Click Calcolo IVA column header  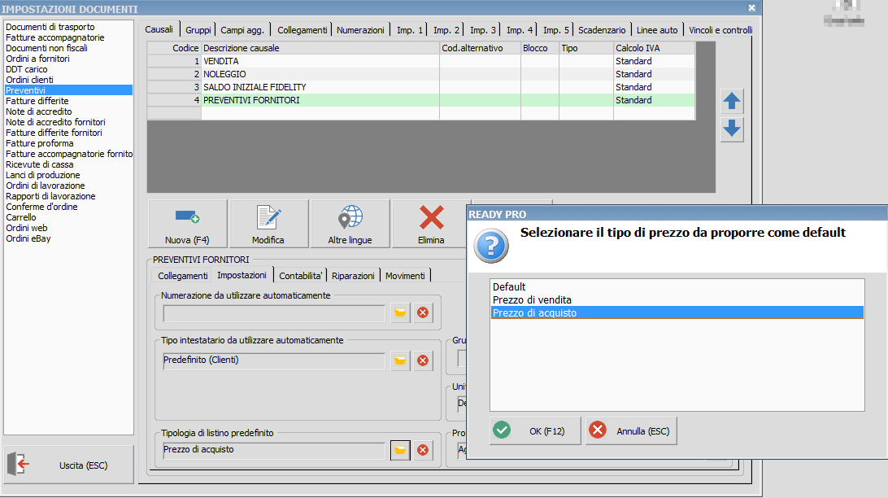[x=654, y=48]
